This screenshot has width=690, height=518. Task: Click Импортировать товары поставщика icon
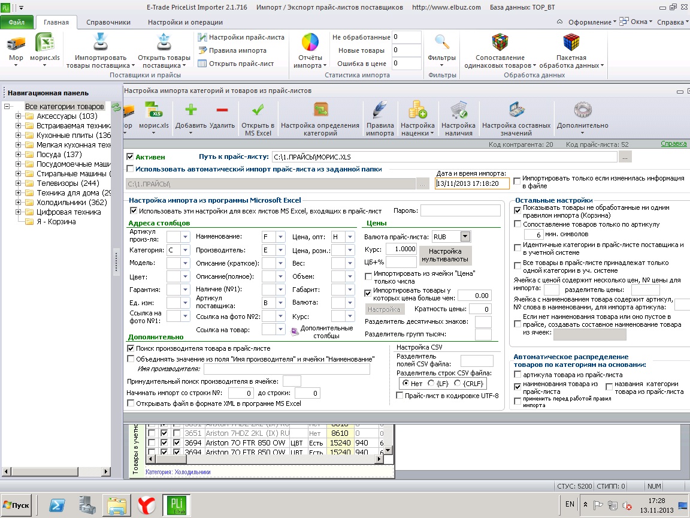(x=101, y=43)
